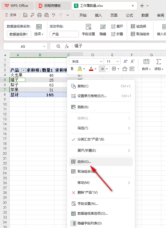166x228 pixels.
Task: Choose 数据透视表选项(O)... in context menu
Action: [101, 214]
